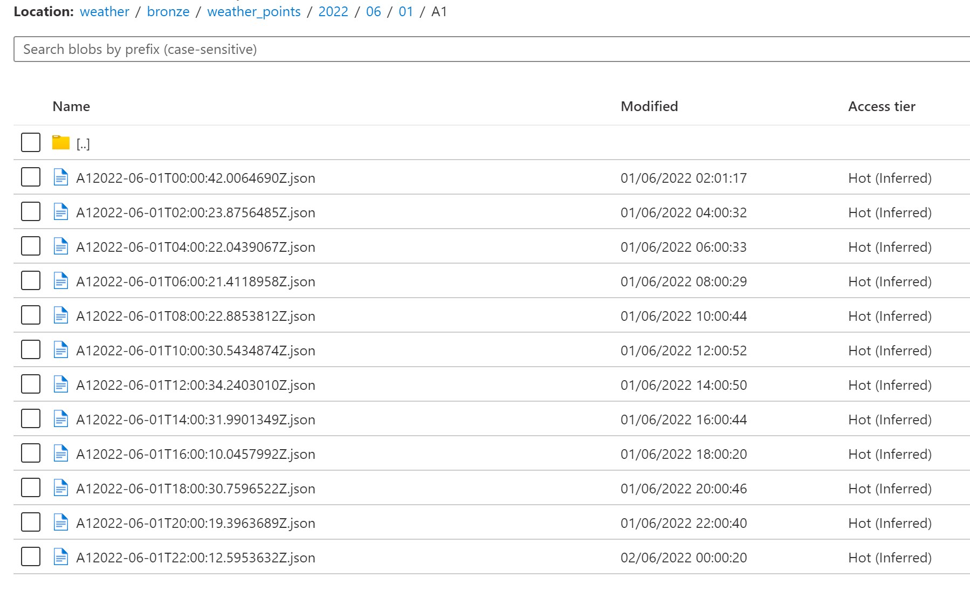
Task: Click file icon for A12022-06-01T04:00:22 blob
Action: click(x=61, y=246)
